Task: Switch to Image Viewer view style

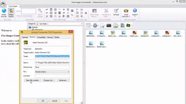Action: pos(11,13)
